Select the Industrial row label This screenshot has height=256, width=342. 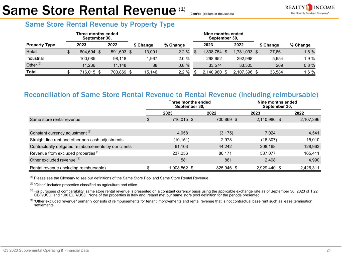[35, 58]
